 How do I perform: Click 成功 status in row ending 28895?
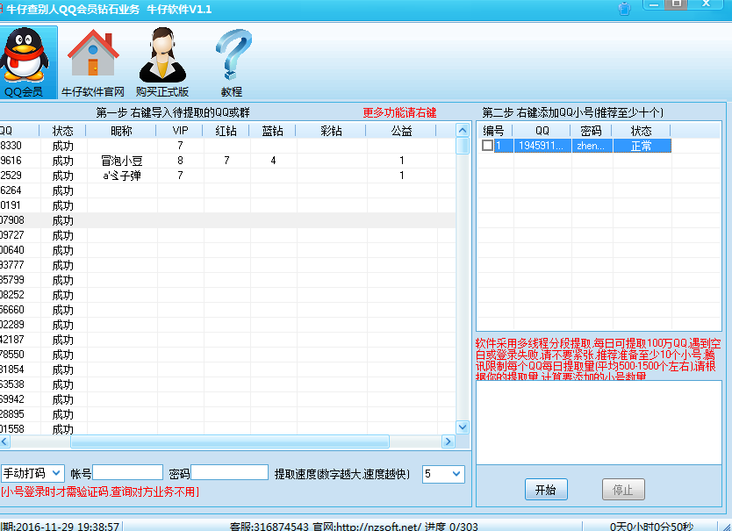[63, 414]
